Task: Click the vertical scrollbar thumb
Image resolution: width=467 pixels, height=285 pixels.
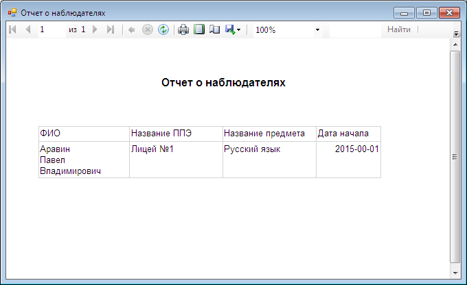Action: click(x=455, y=157)
